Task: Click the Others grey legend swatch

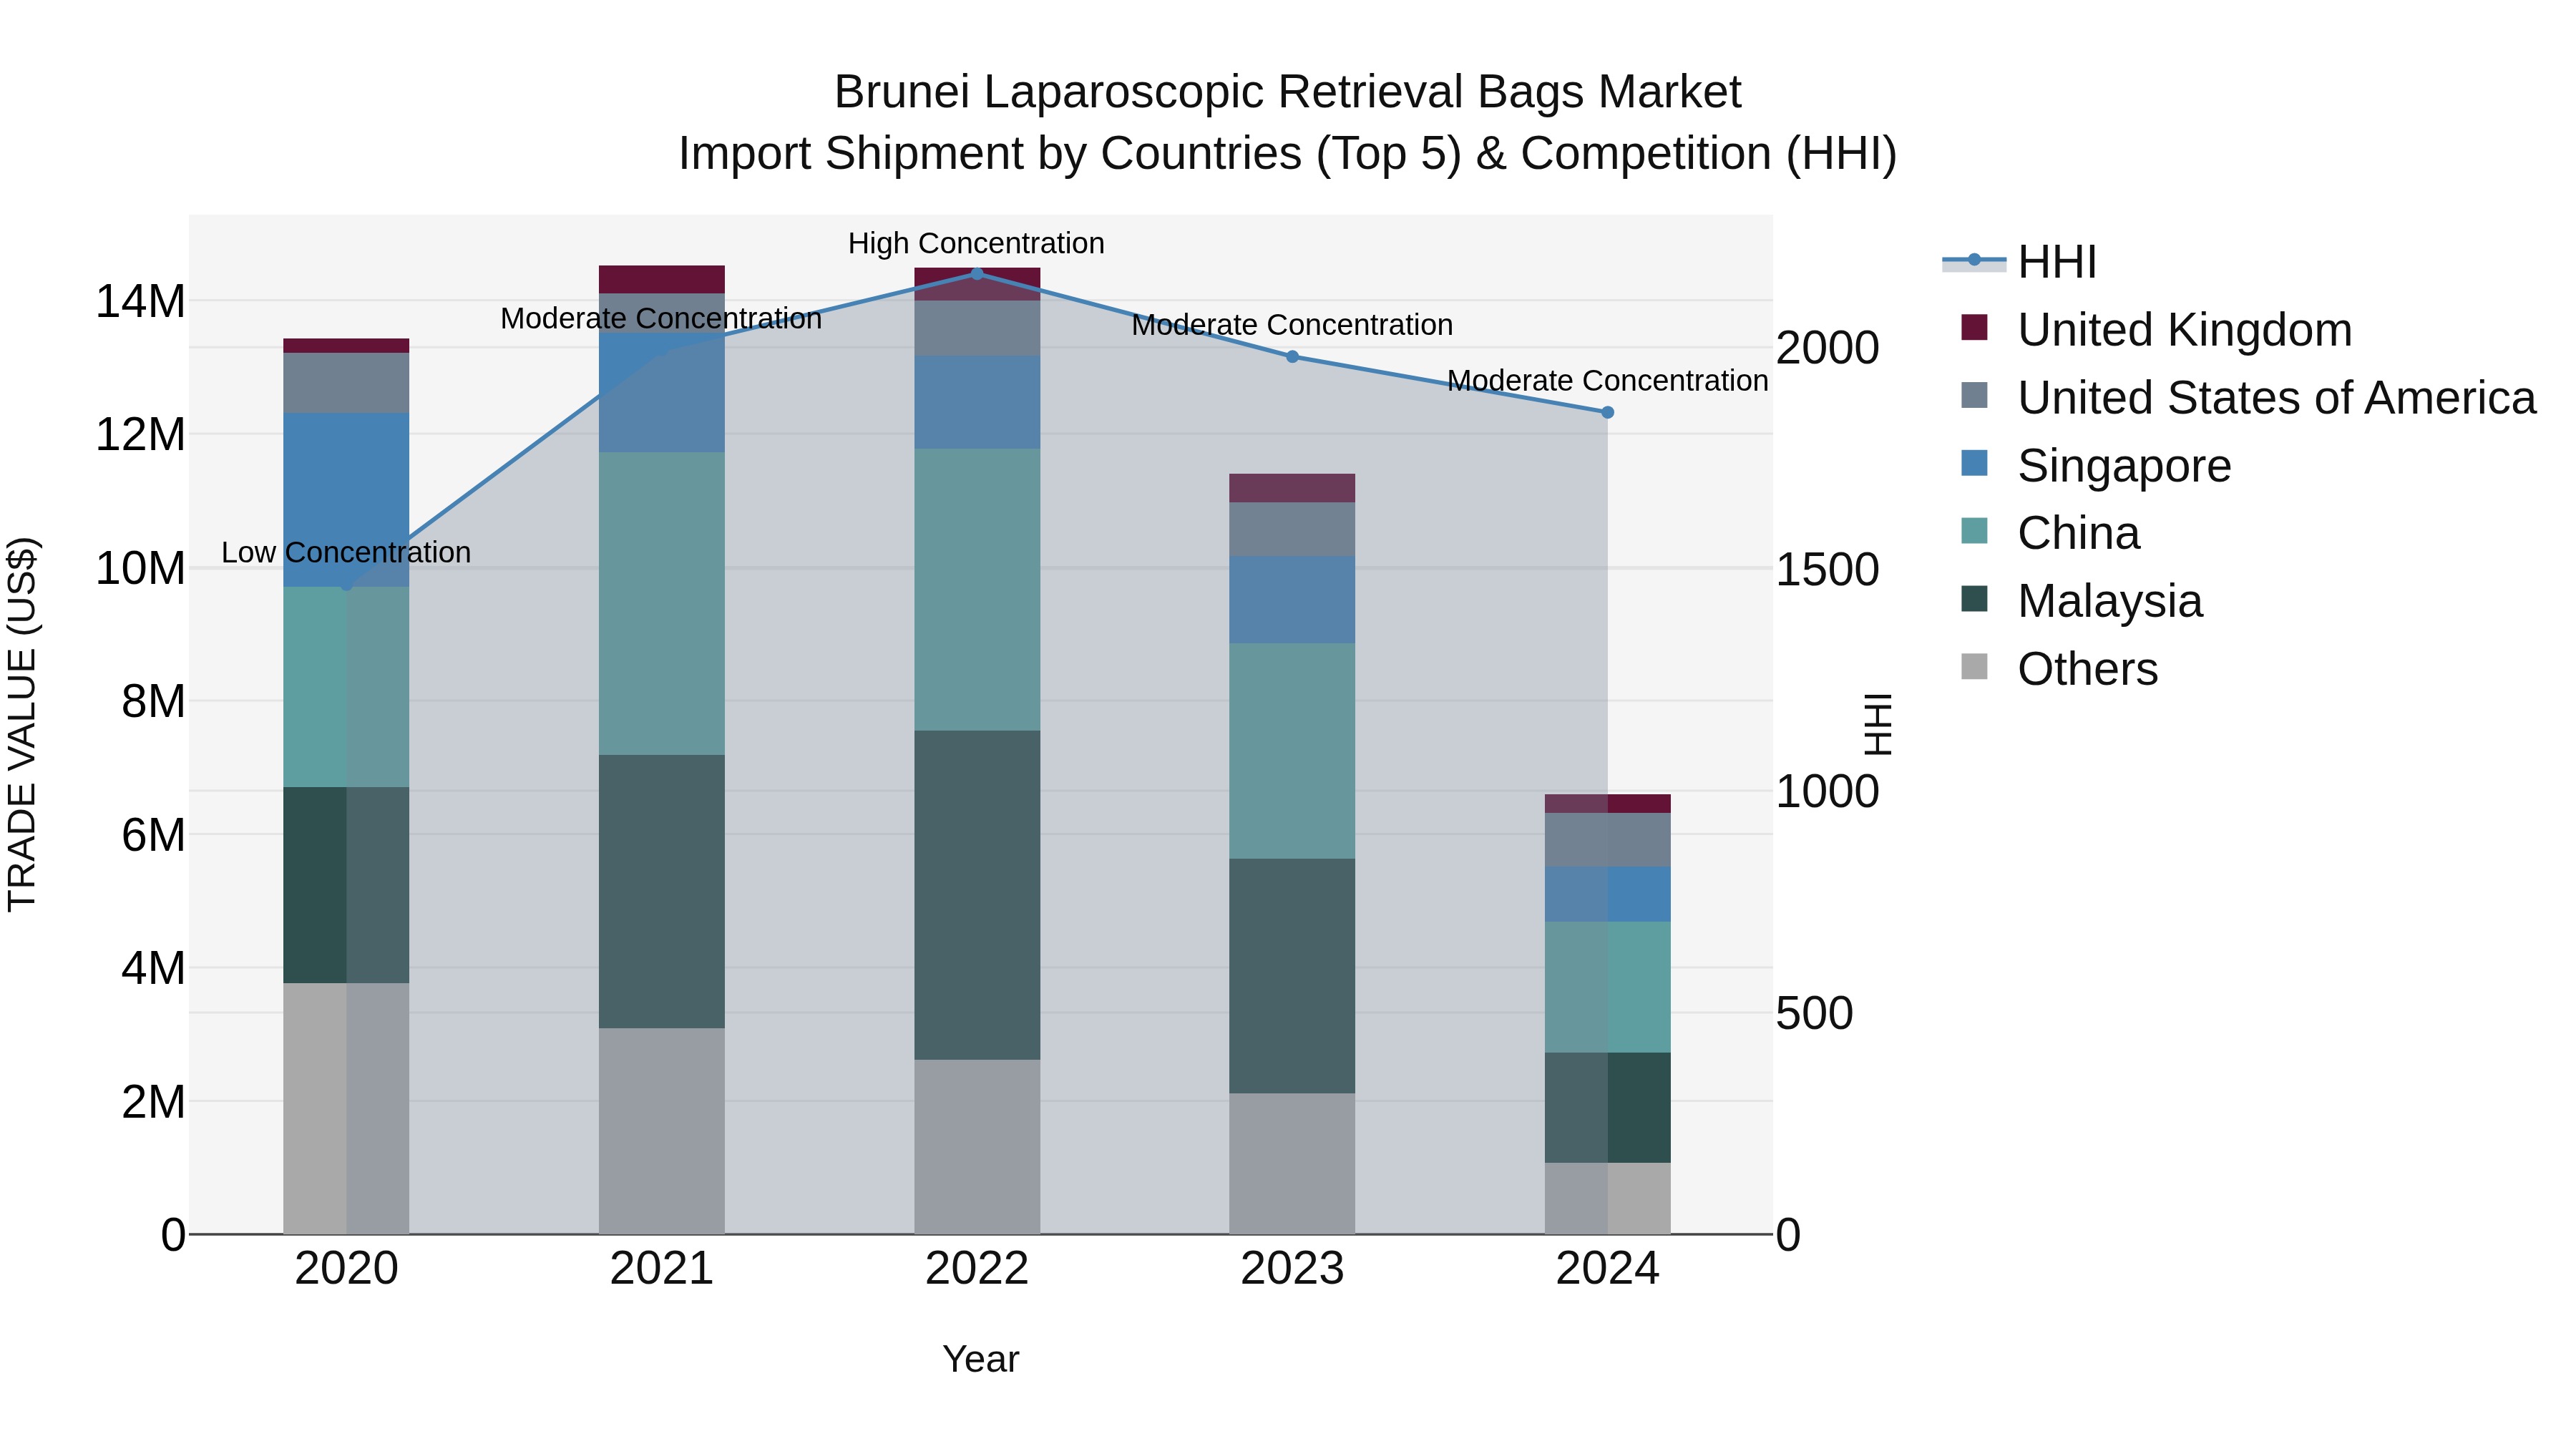Action: tap(1975, 666)
